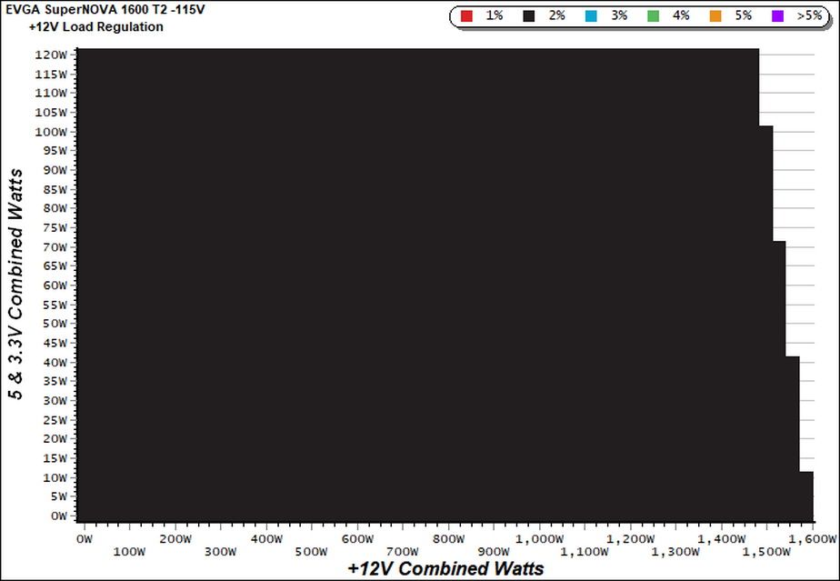Click the '115W' y-axis label
The image size is (840, 581).
[52, 74]
